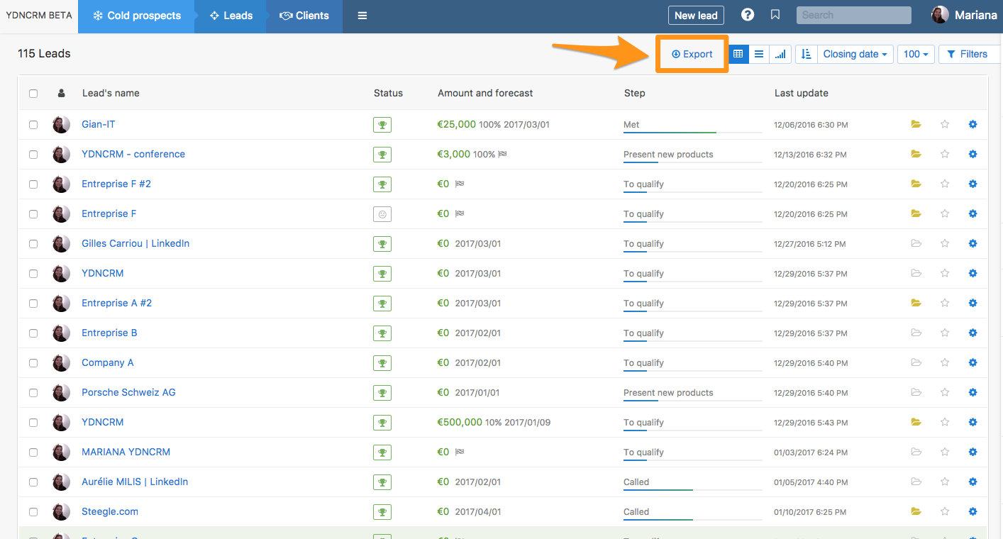Open the help question mark icon
The width and height of the screenshot is (1003, 539).
tap(748, 15)
